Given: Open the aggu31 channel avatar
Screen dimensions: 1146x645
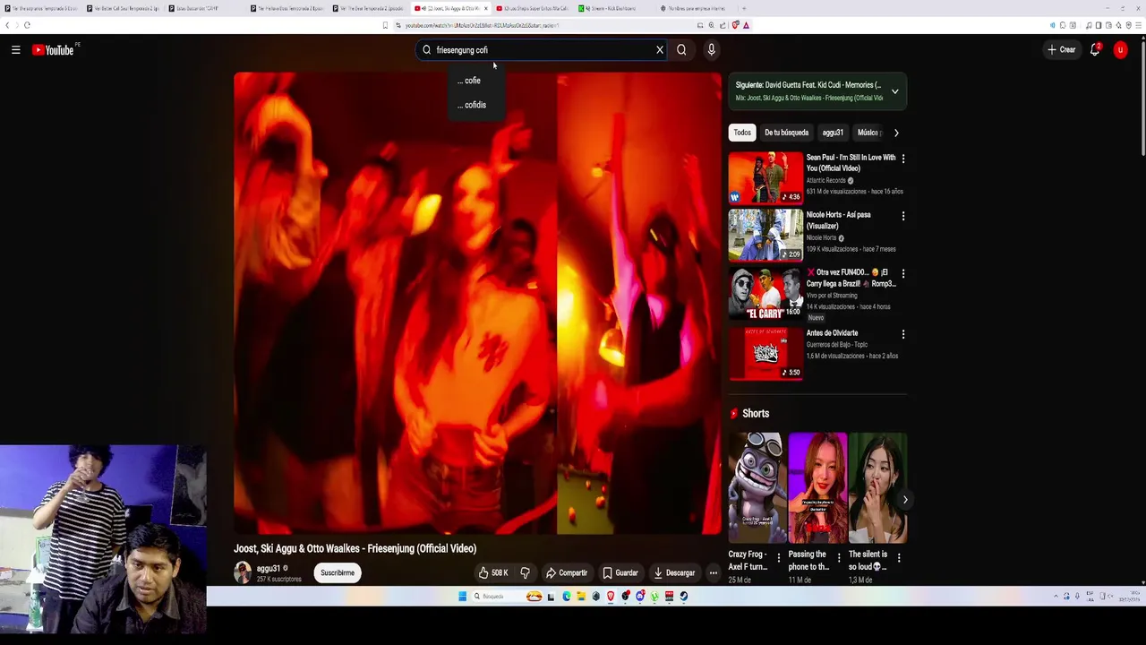Looking at the screenshot, I should coord(243,572).
